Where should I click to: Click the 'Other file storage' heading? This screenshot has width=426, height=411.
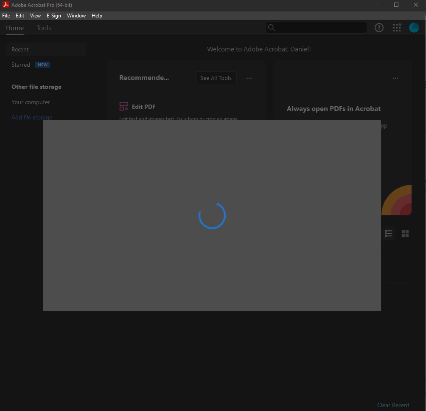pyautogui.click(x=36, y=87)
